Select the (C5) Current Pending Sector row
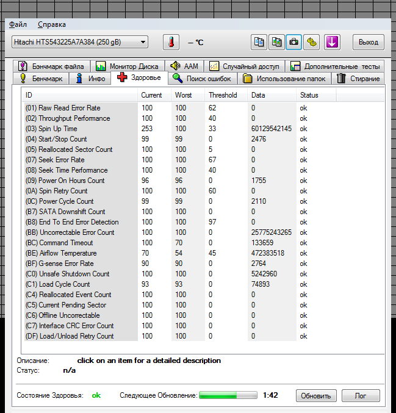This screenshot has height=413, width=396. point(179,305)
